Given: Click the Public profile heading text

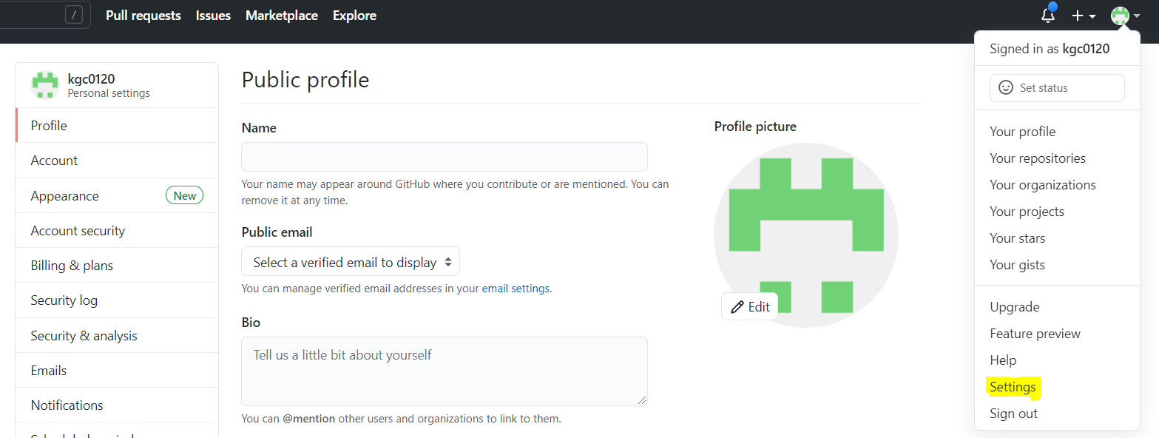Looking at the screenshot, I should coord(305,79).
